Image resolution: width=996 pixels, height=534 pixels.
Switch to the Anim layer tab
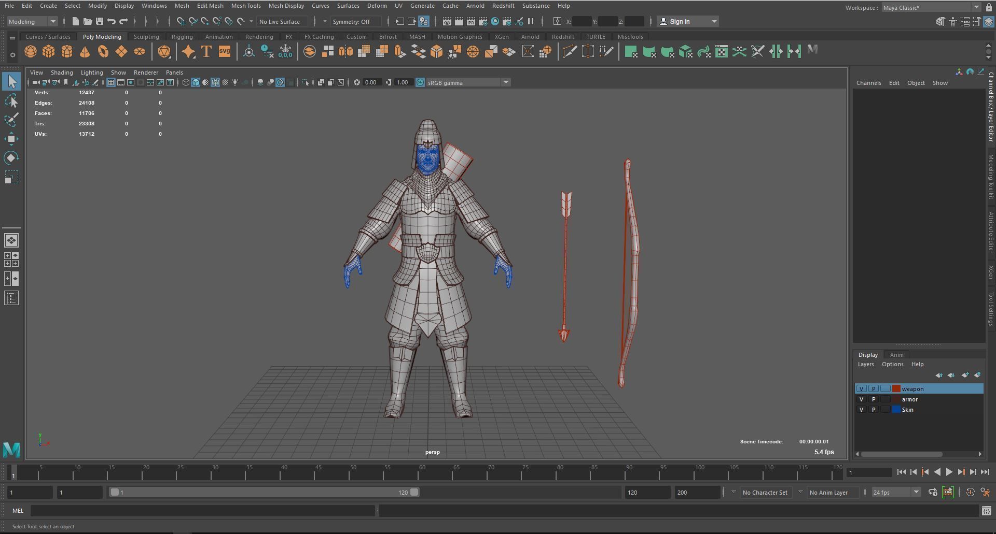[x=896, y=355]
